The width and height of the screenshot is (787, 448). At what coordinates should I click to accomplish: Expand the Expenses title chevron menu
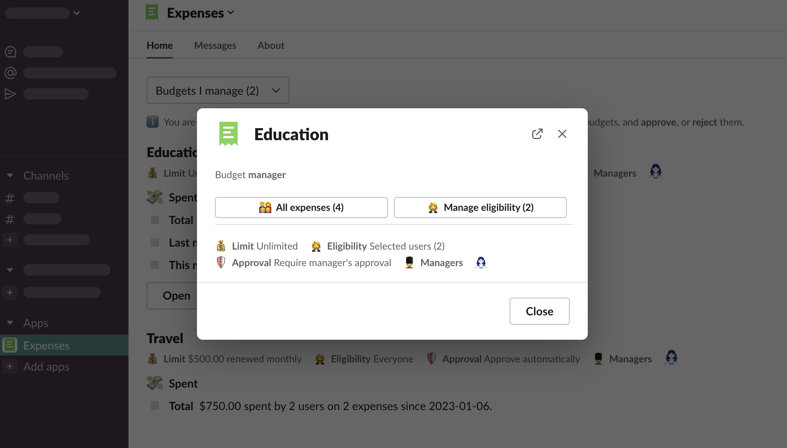point(231,13)
